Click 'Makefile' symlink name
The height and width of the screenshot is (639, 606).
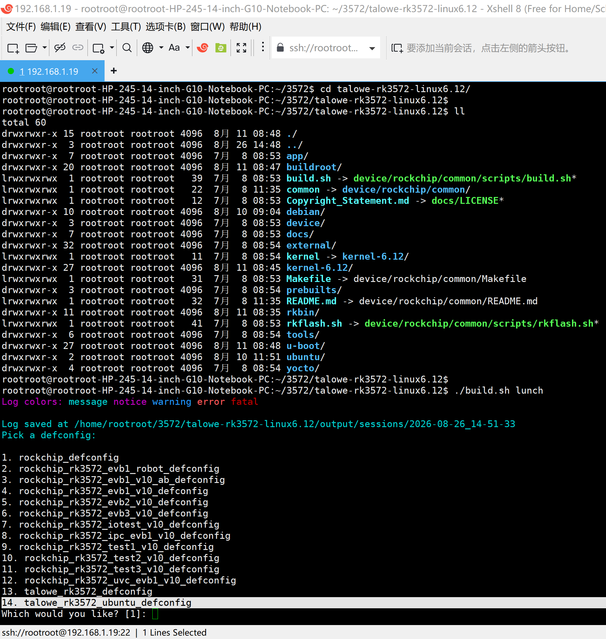(308, 279)
